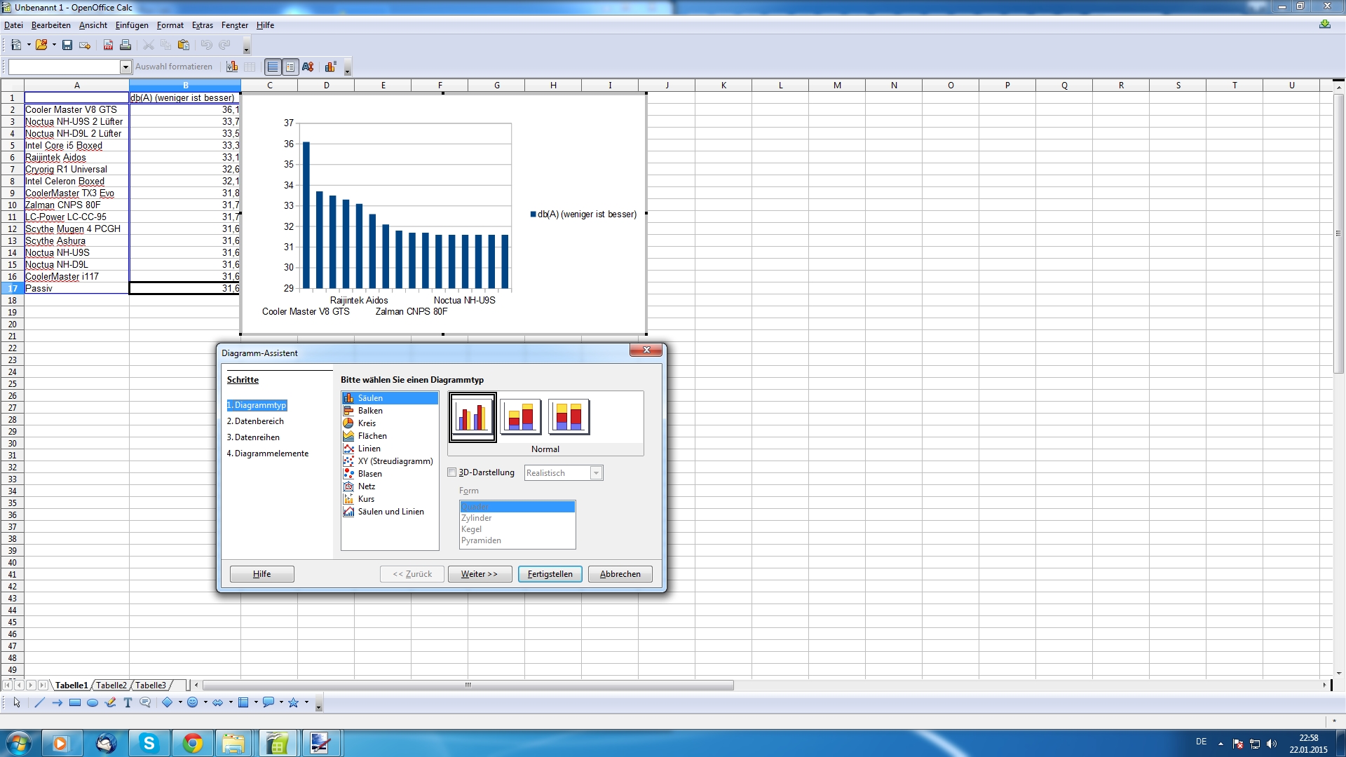The height and width of the screenshot is (757, 1346).
Task: Select the block arrows tool
Action: (x=218, y=702)
